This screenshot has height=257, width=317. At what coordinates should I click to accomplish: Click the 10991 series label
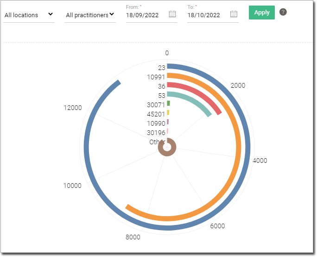point(156,77)
